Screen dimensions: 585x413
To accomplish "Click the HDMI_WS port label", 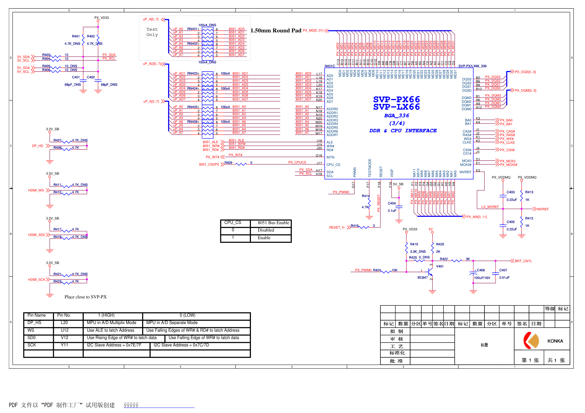I will click(x=36, y=190).
